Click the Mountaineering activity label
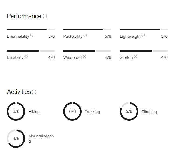This screenshot has height=157, width=176. (x=41, y=139)
